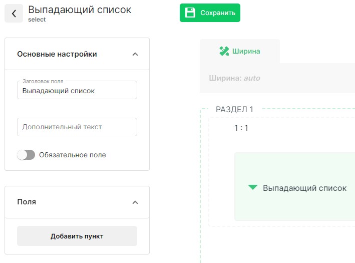Click the Выпадающий список page heading
The height and width of the screenshot is (263, 355).
[80, 10]
